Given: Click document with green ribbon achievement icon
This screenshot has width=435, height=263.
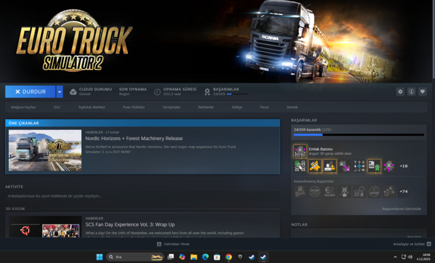Looking at the screenshot, I should pos(374,166).
